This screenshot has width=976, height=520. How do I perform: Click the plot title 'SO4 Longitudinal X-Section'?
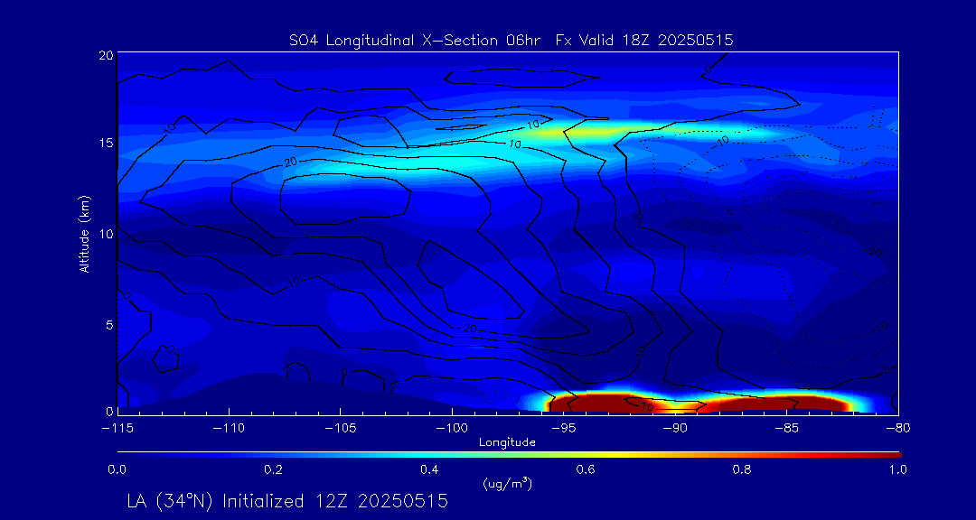(378, 40)
